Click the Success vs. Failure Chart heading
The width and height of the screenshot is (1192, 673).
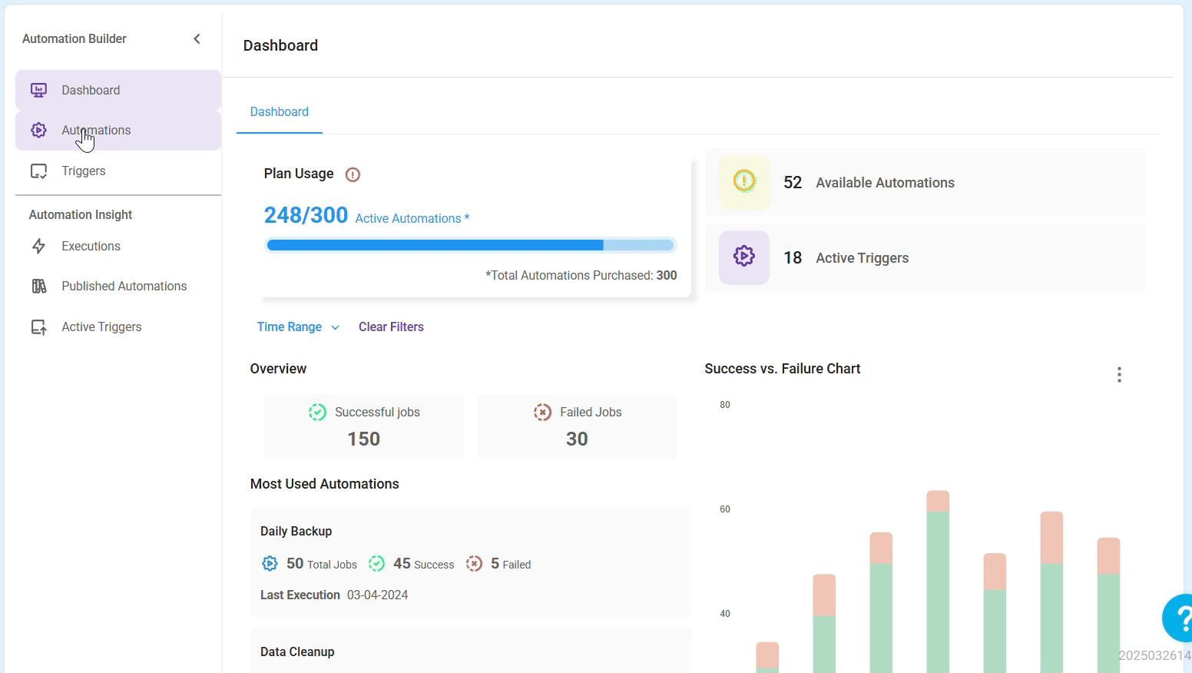(x=783, y=369)
